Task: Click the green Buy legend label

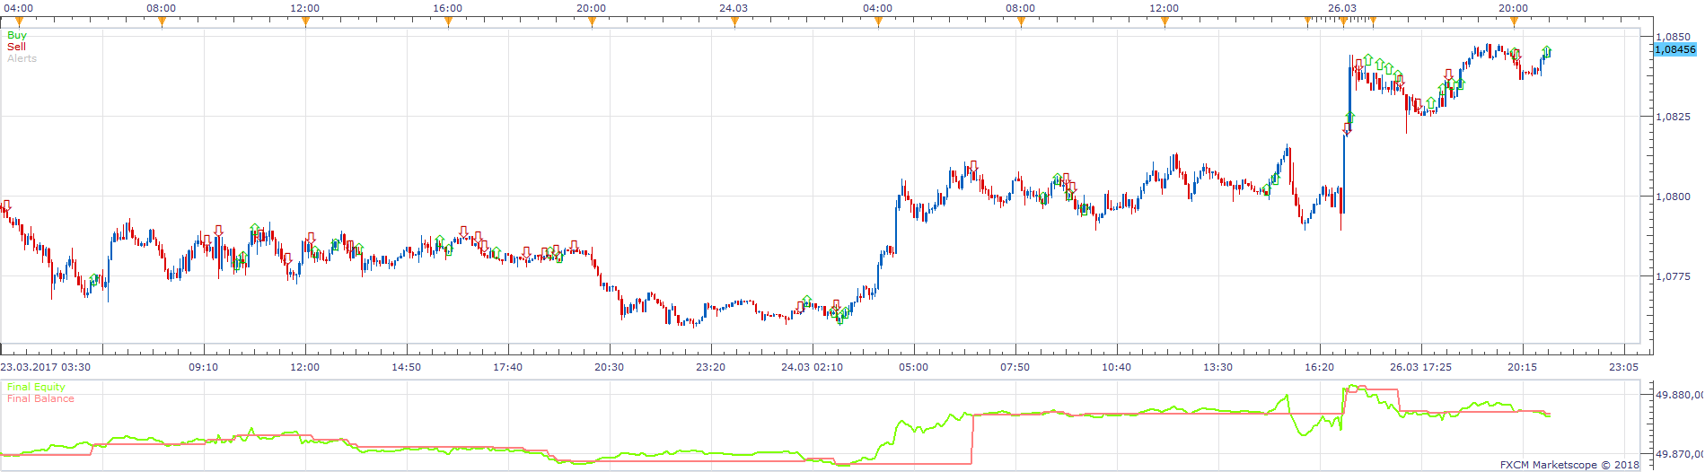Action: click(x=17, y=35)
